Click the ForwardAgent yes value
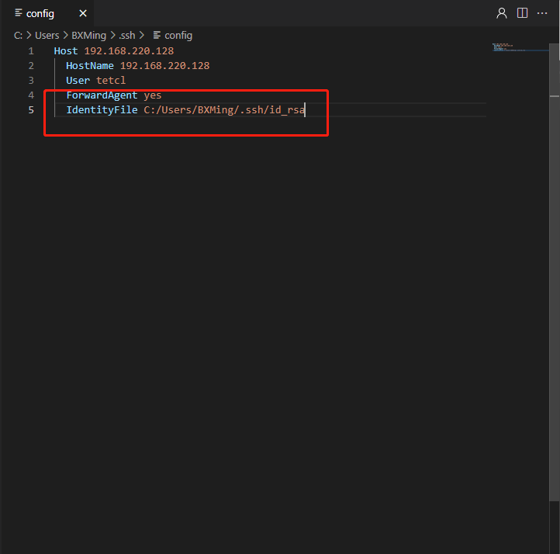This screenshot has height=554, width=560. [x=153, y=95]
